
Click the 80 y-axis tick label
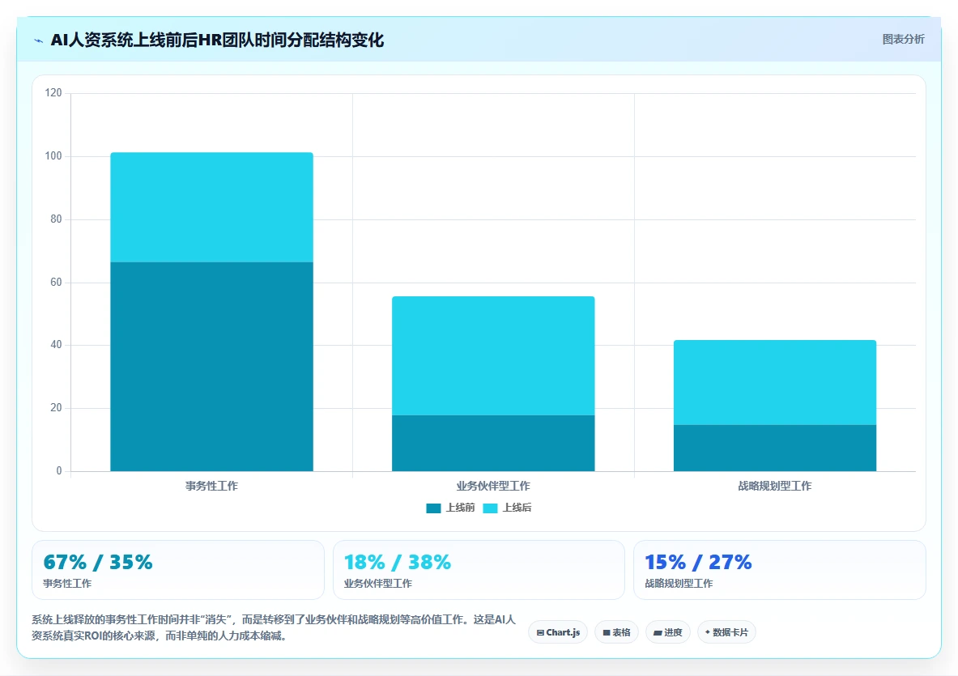click(x=56, y=219)
